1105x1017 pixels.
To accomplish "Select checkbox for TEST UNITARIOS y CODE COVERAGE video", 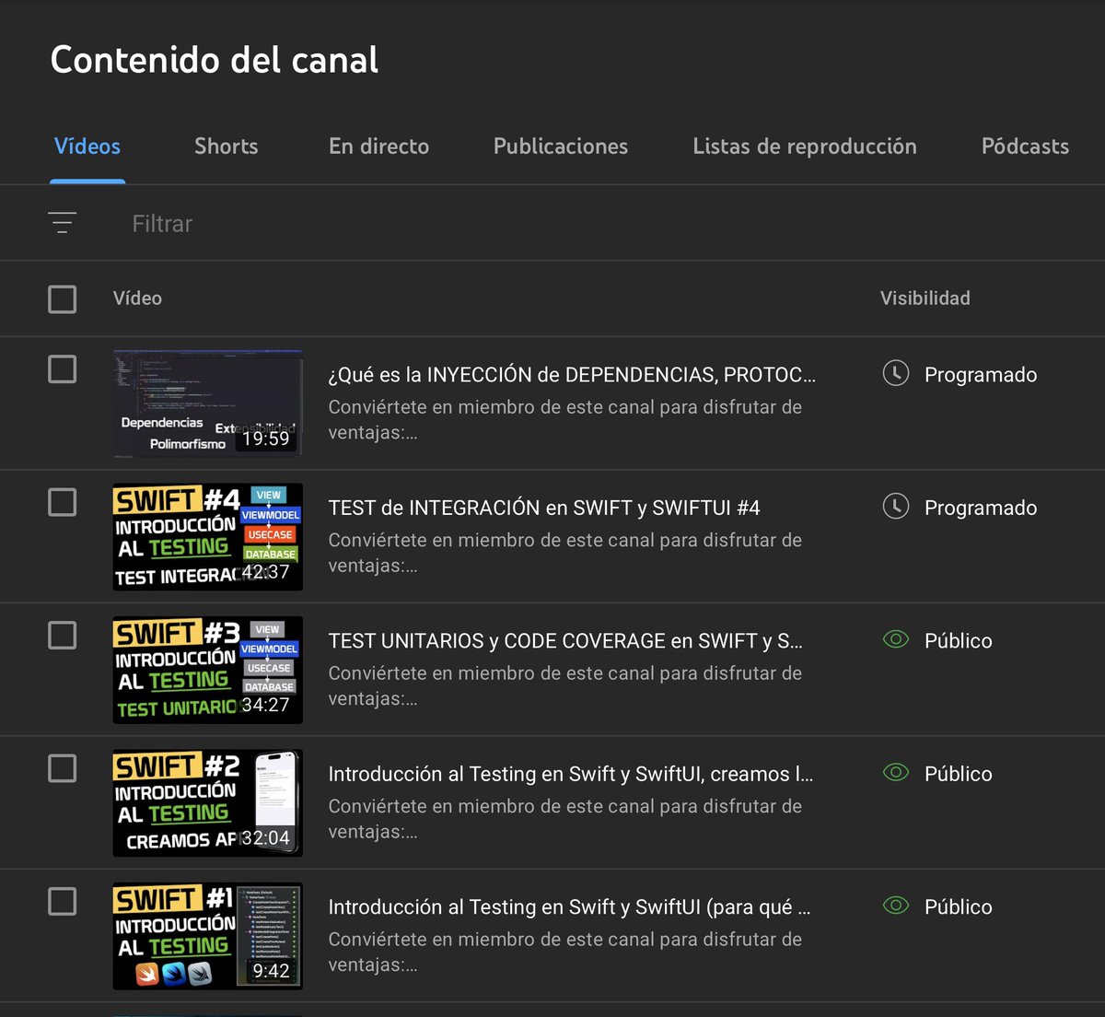I will coord(62,635).
